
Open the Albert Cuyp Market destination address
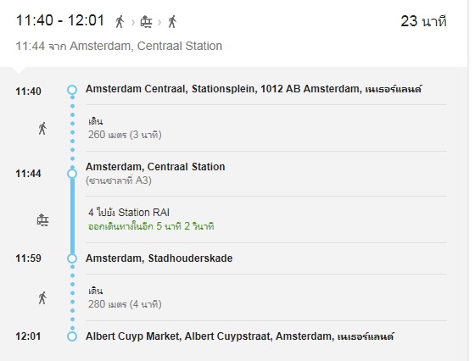coord(239,336)
